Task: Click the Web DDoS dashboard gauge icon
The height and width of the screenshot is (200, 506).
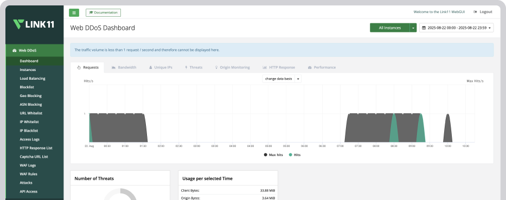Action: pos(14,50)
